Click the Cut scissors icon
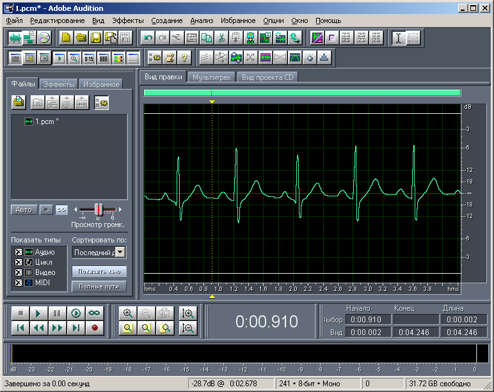Image resolution: width=494 pixels, height=392 pixels. [x=221, y=38]
